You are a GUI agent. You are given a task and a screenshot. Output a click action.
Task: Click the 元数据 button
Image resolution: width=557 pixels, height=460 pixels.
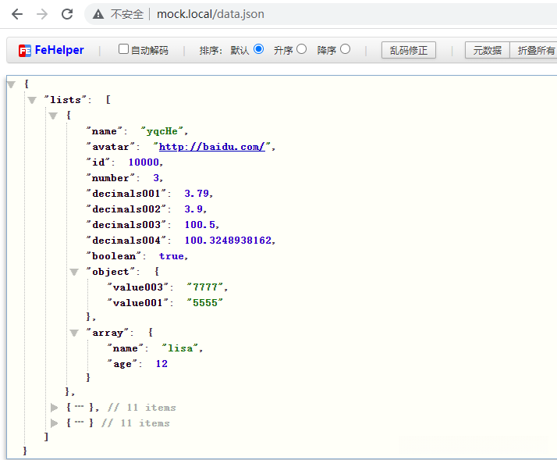(x=487, y=50)
